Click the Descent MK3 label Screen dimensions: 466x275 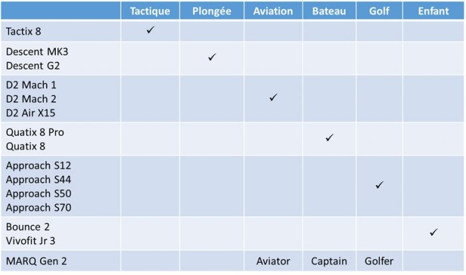coord(35,51)
